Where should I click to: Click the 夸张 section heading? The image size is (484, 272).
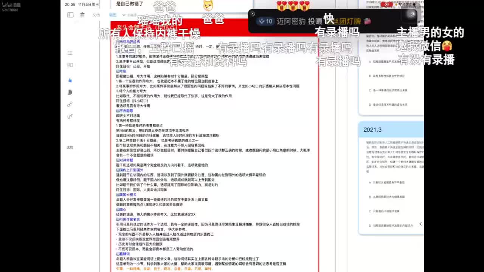tap(121, 71)
